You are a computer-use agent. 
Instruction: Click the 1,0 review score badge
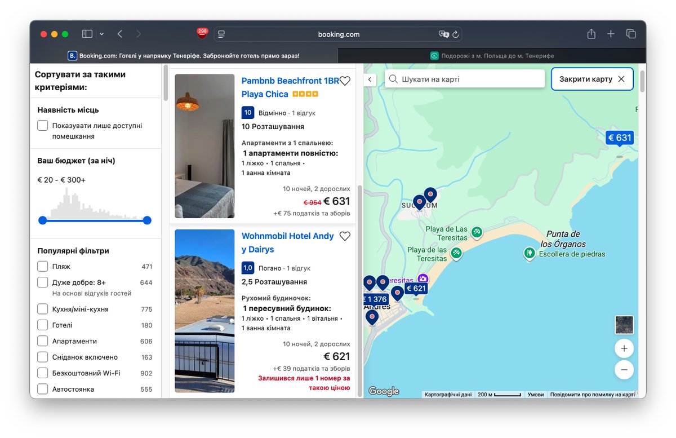coord(248,268)
